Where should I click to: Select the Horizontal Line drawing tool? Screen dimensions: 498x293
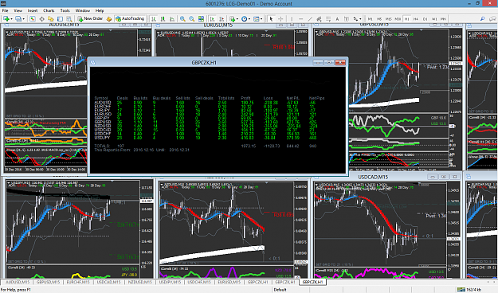click(300, 19)
